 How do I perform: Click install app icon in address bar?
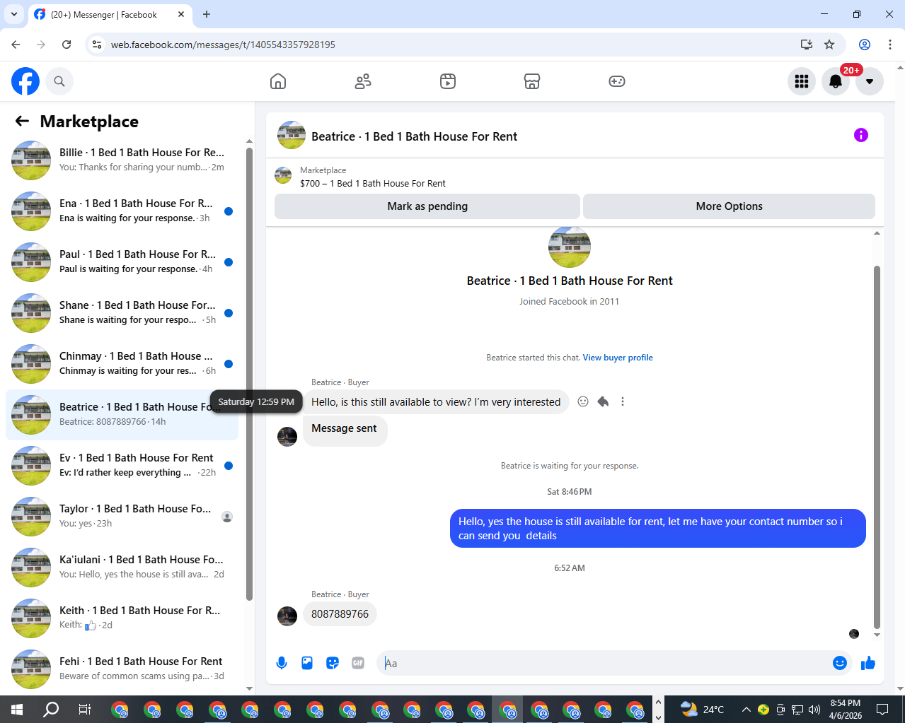(x=806, y=45)
